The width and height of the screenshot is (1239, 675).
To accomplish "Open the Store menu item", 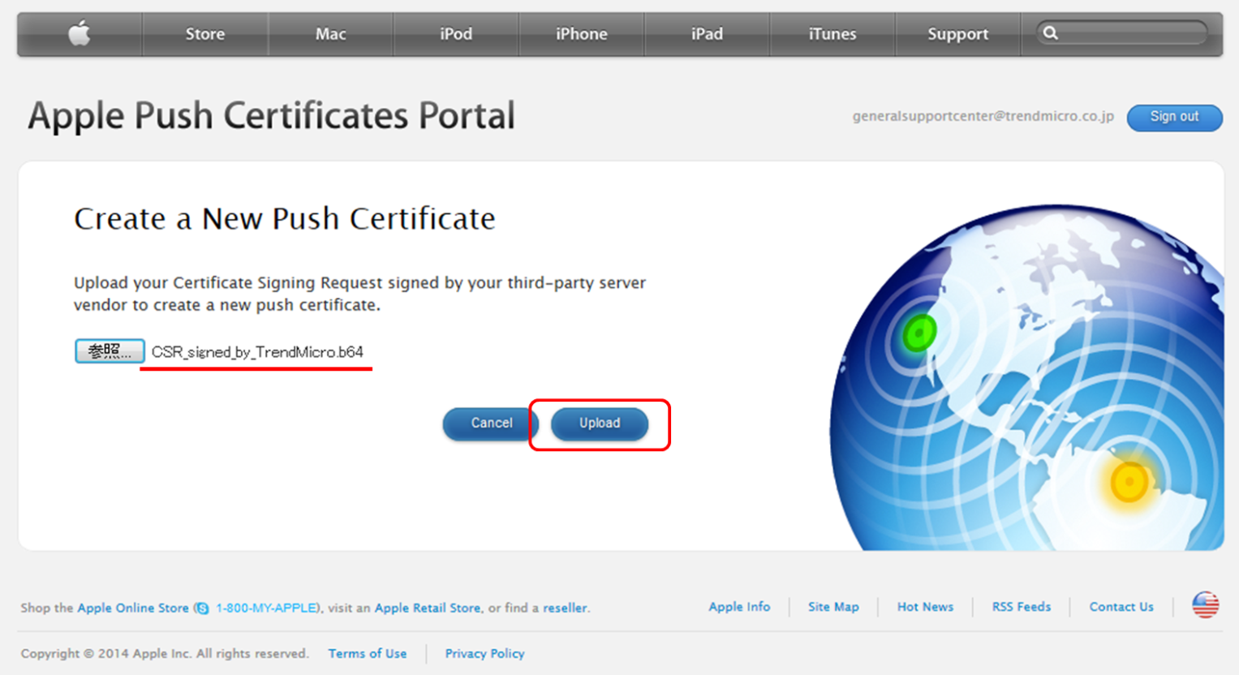I will tap(205, 34).
